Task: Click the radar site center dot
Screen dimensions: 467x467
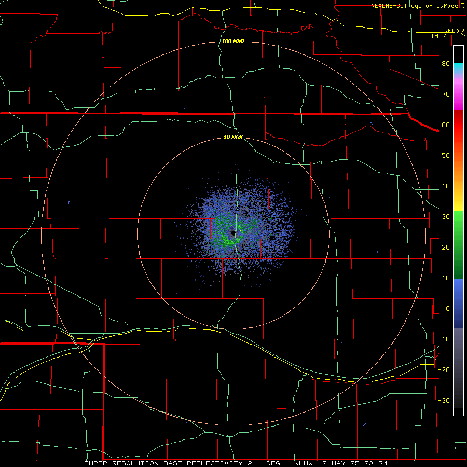Action: tap(233, 234)
